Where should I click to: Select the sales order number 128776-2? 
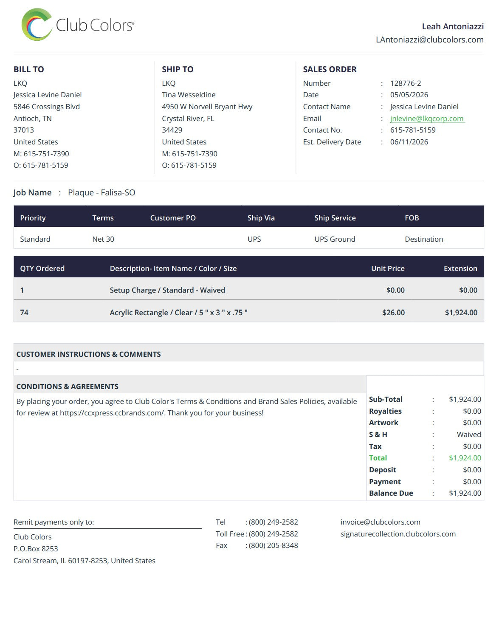point(406,83)
